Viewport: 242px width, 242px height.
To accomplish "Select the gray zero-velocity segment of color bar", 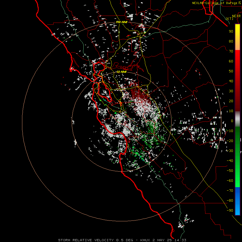I will tap(237, 119).
